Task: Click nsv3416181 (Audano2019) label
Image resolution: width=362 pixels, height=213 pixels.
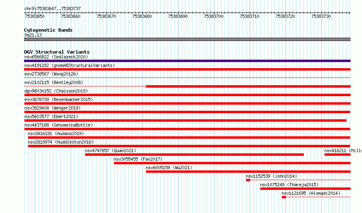Action: point(56,133)
